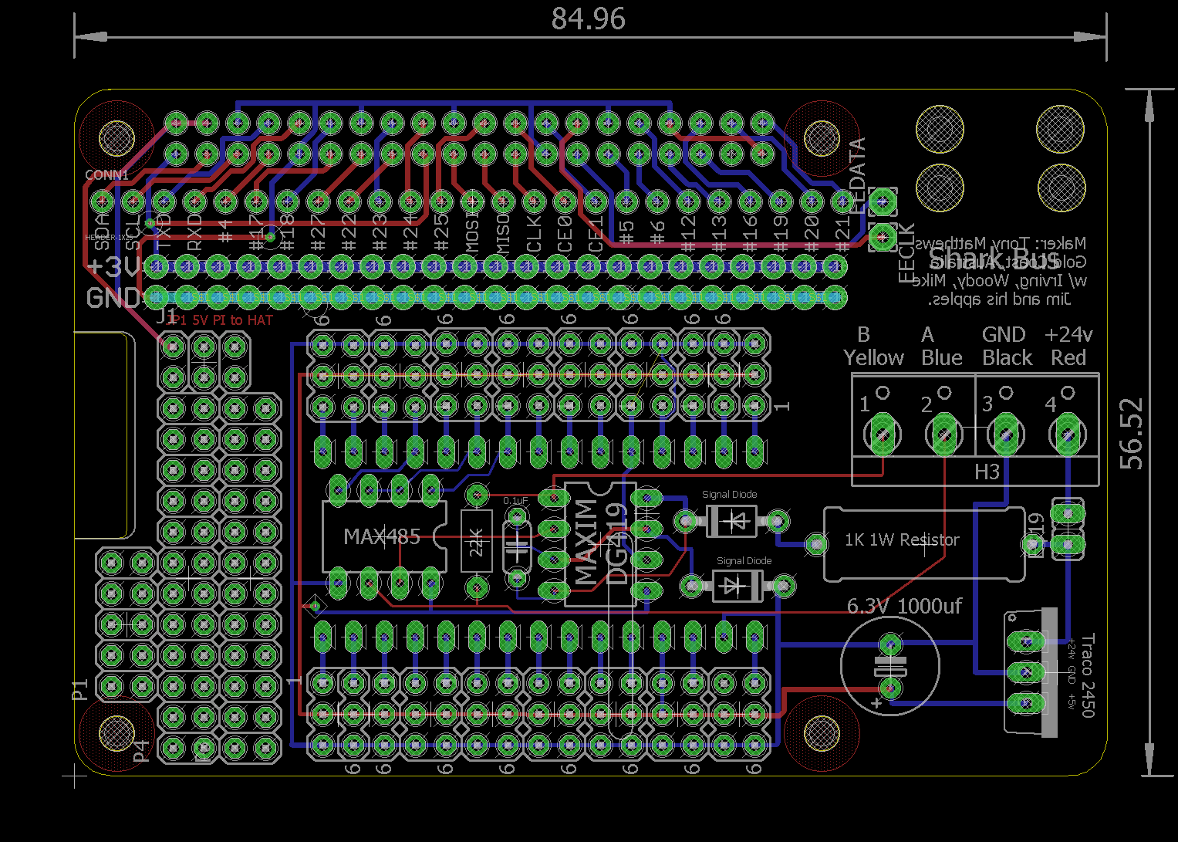Select the MAXIM DG419 chip
Screen dimensions: 1178x842
coord(599,543)
